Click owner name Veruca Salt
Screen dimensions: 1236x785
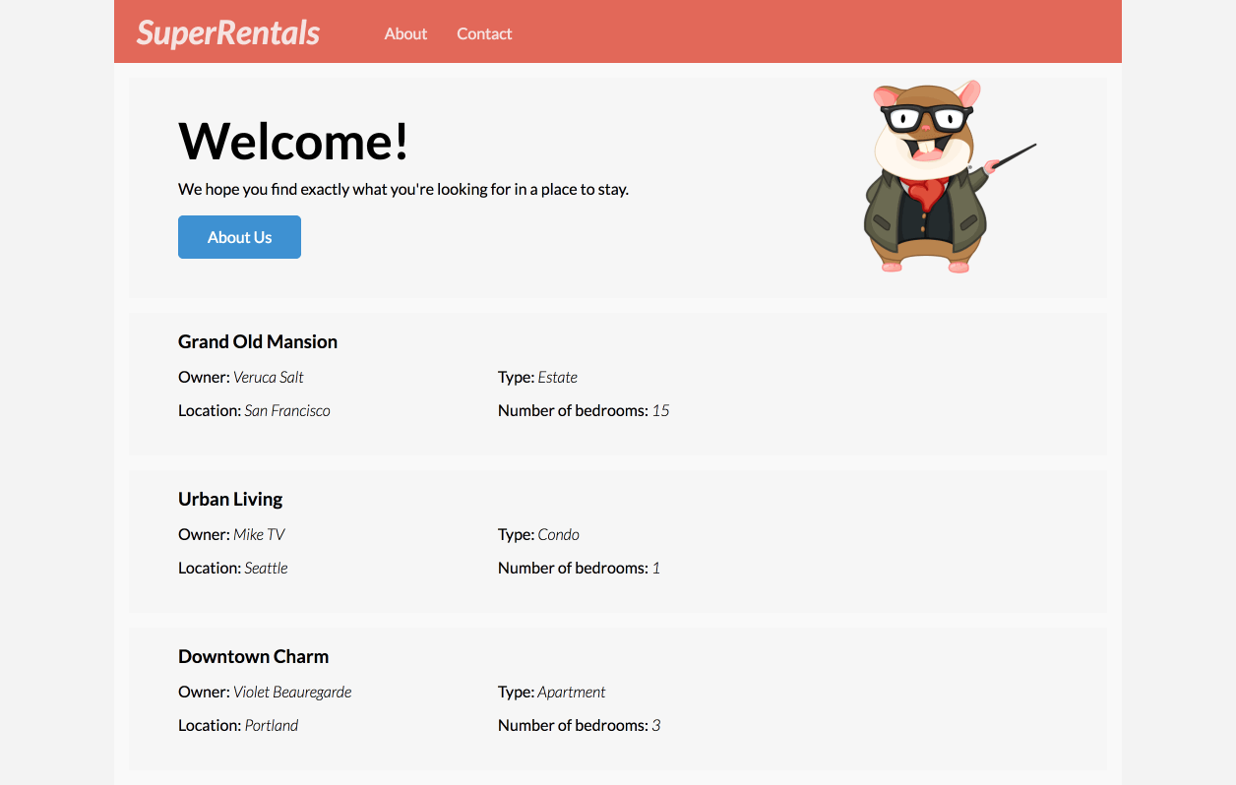click(268, 377)
